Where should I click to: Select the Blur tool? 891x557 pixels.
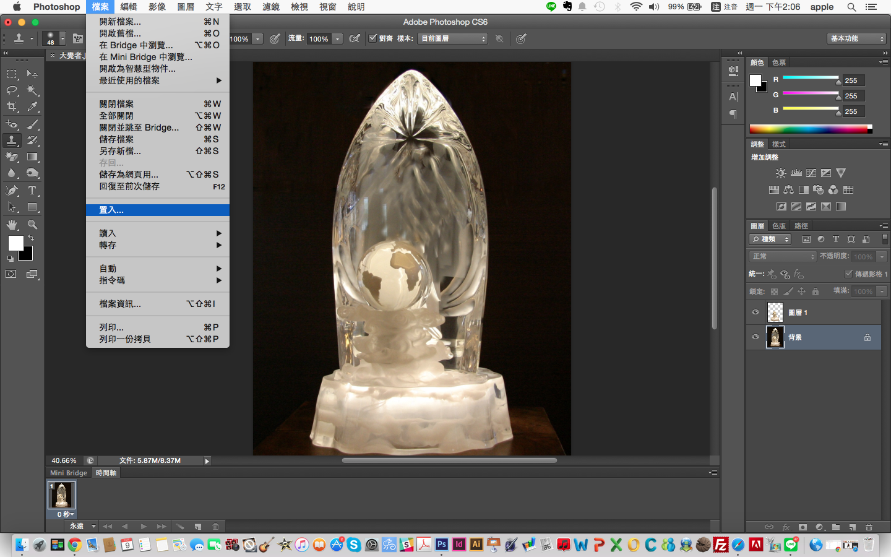[x=12, y=173]
